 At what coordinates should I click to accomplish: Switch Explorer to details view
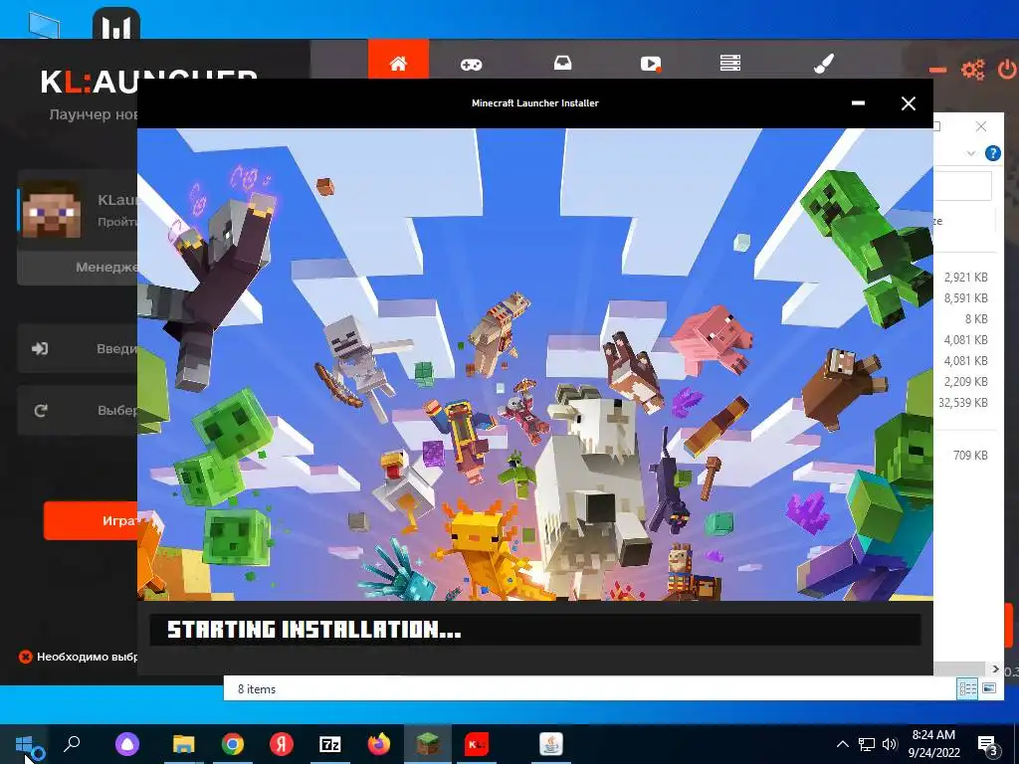click(967, 688)
